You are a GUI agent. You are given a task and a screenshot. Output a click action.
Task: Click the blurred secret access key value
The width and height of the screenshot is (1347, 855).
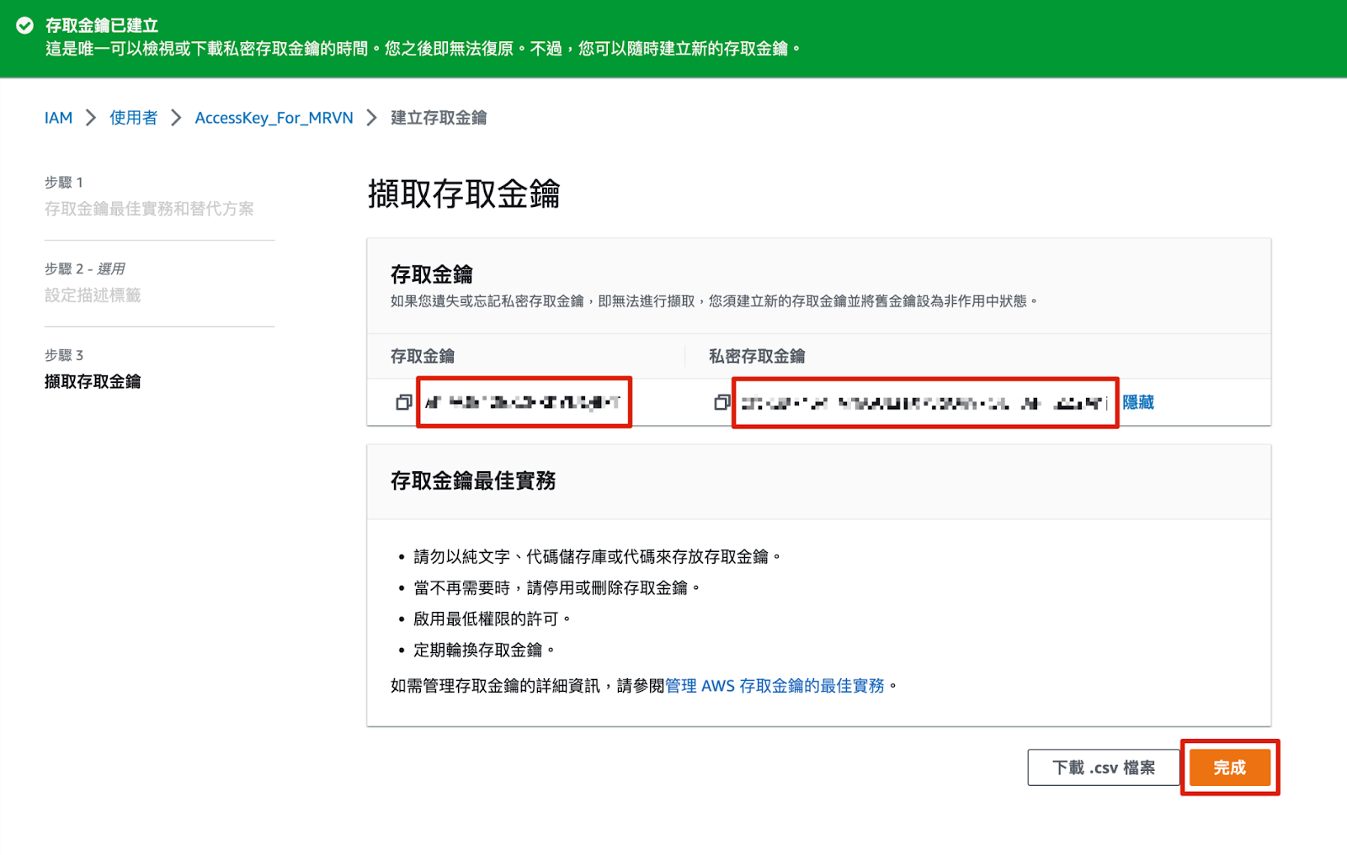924,403
